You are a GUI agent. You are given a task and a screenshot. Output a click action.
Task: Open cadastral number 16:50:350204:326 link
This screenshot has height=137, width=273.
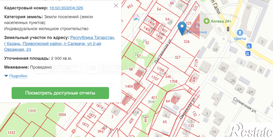pyautogui.click(x=66, y=8)
